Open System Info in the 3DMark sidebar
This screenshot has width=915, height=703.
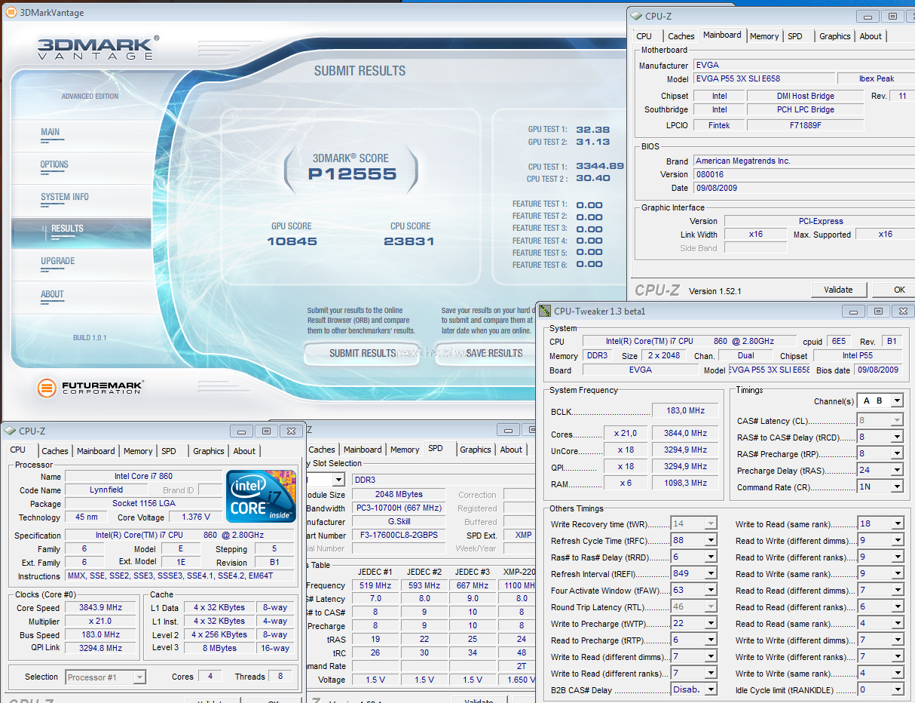point(65,197)
